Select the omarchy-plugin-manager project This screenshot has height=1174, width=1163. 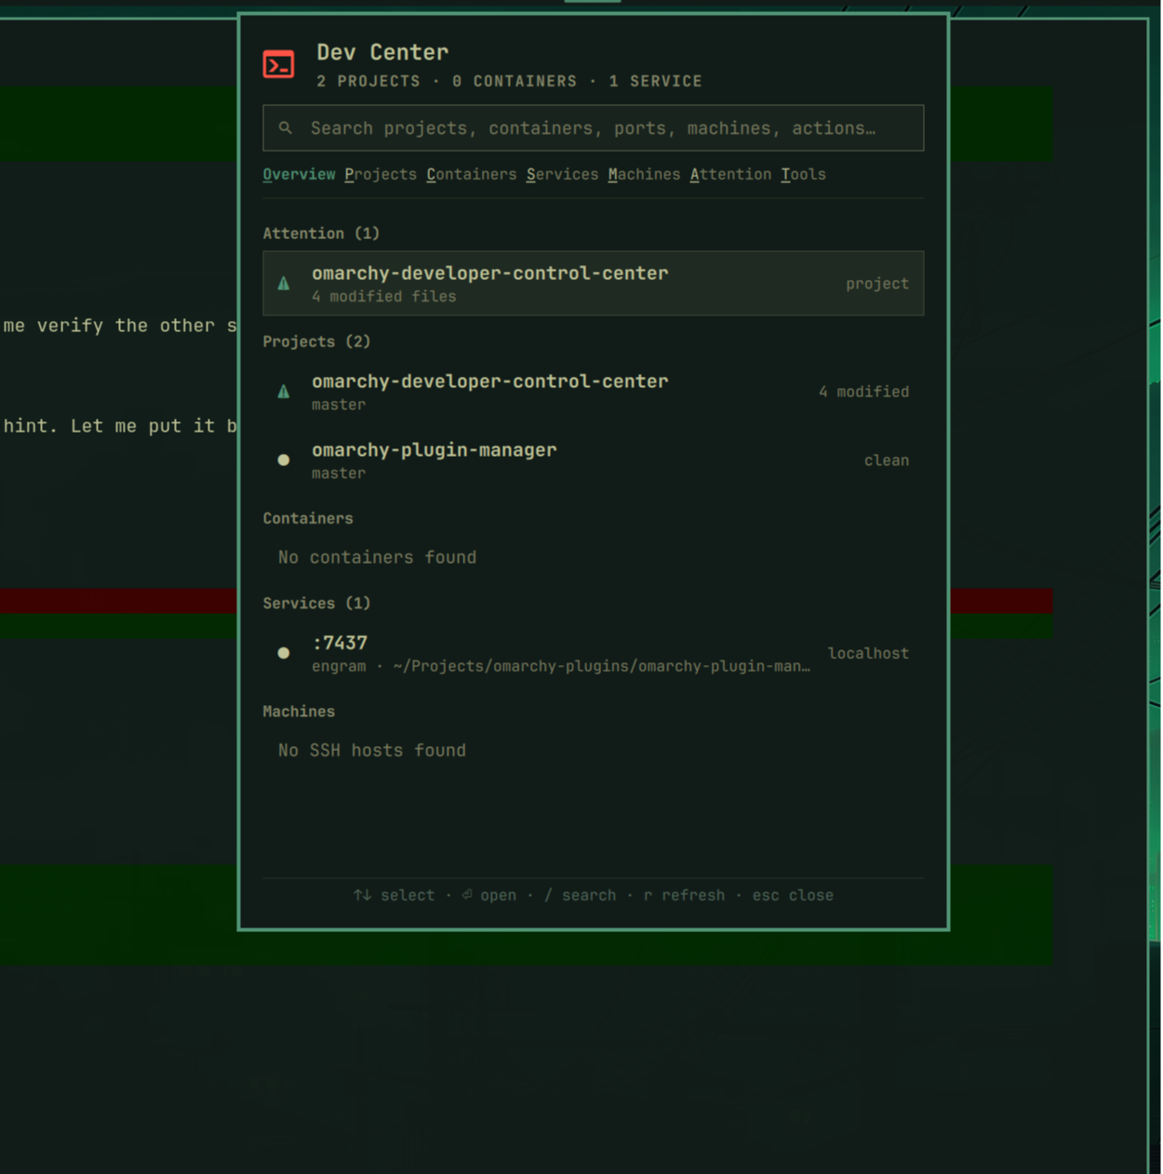594,460
